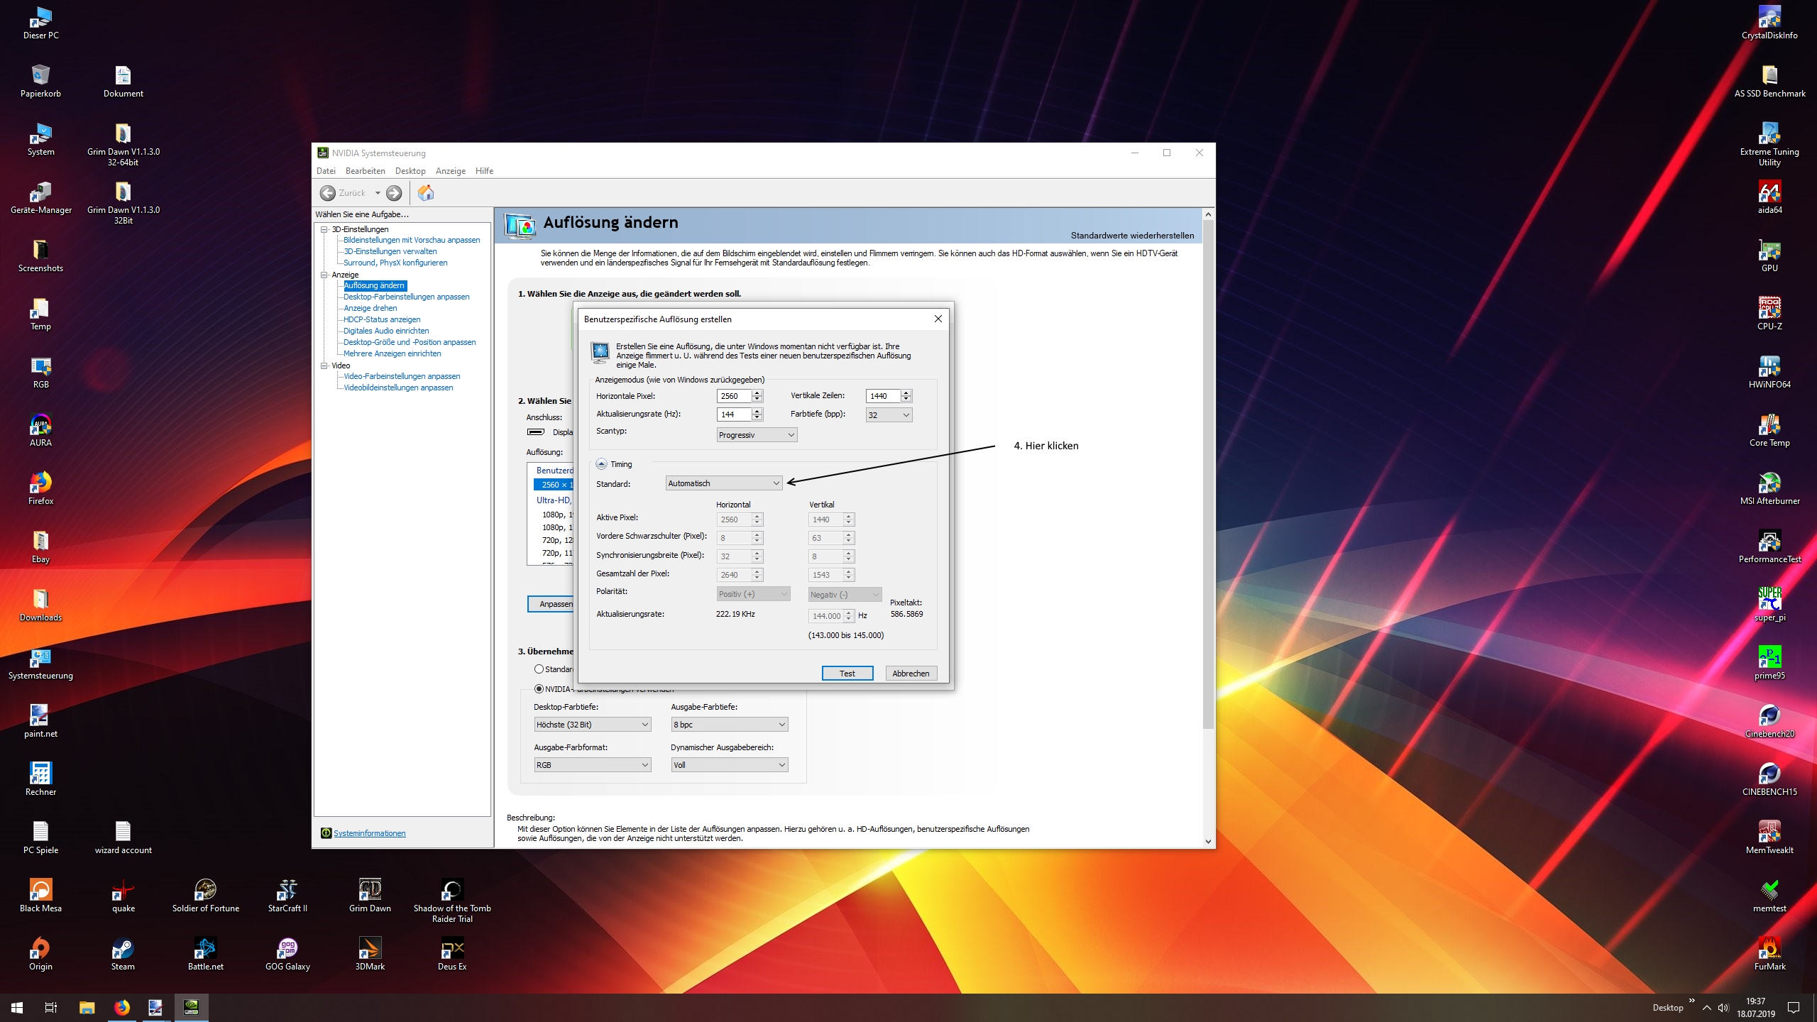Open the Standard timing dropdown (Automatisch)

724,483
